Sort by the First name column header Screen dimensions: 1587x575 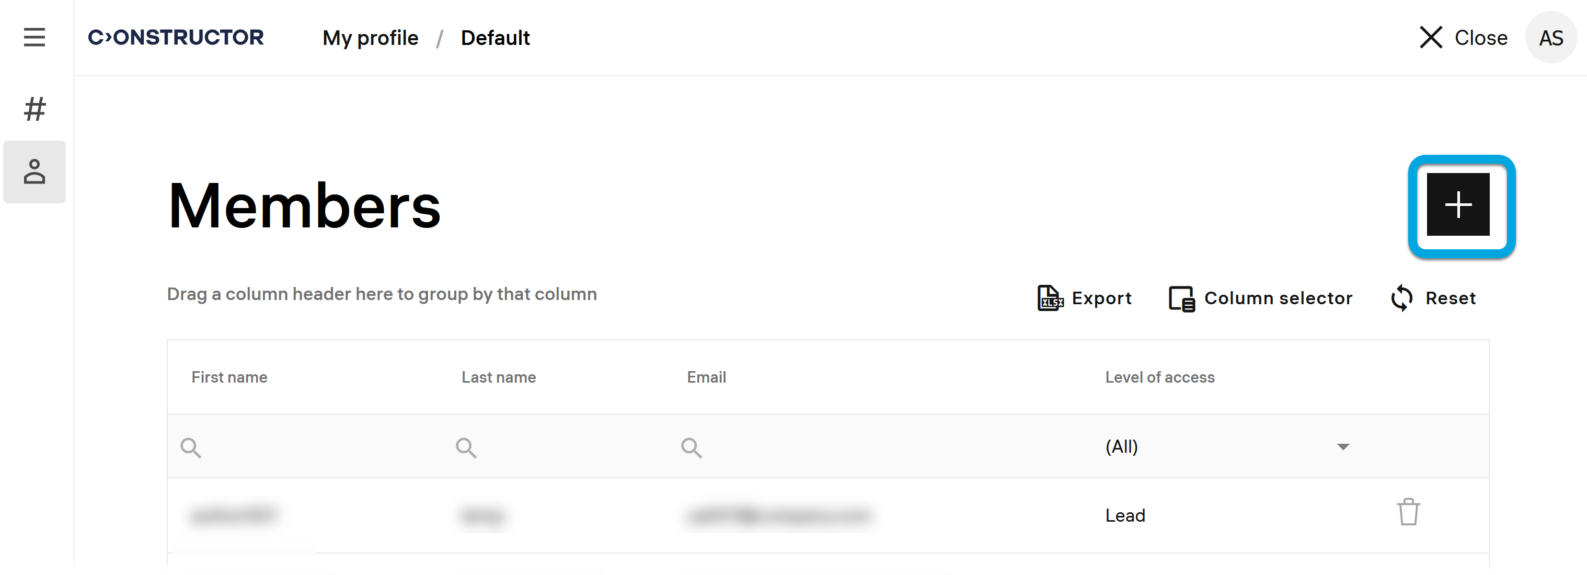click(229, 377)
